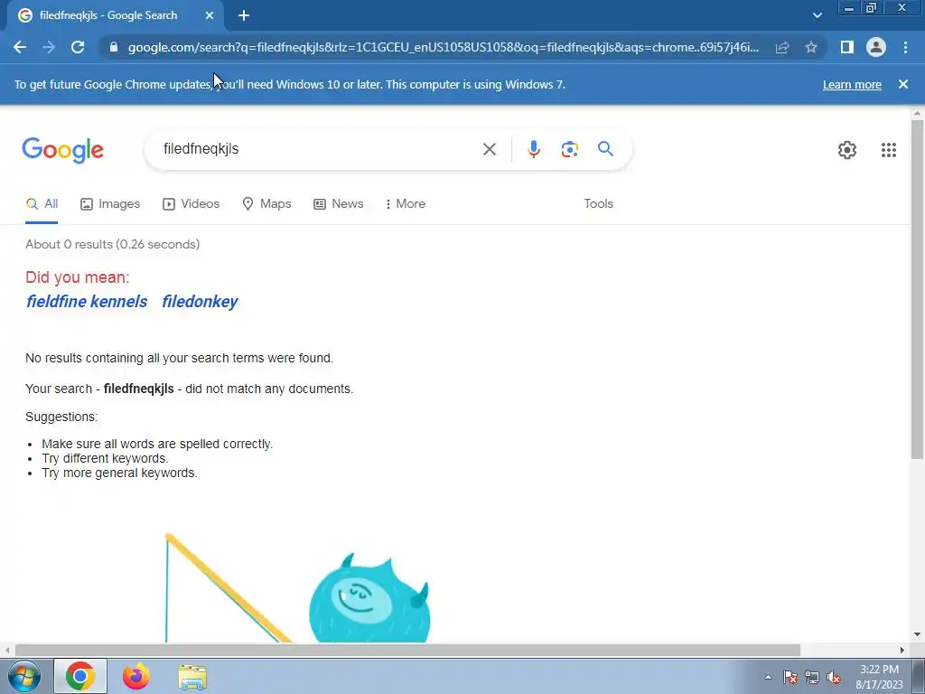
Task: Click inside the Google search field
Action: tap(319, 149)
